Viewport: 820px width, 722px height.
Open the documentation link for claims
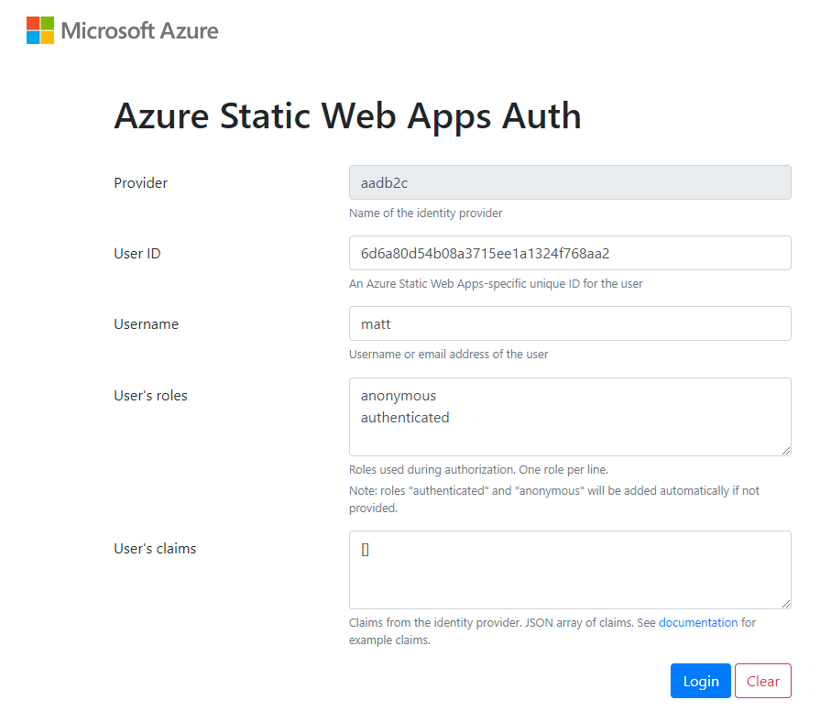tap(698, 623)
